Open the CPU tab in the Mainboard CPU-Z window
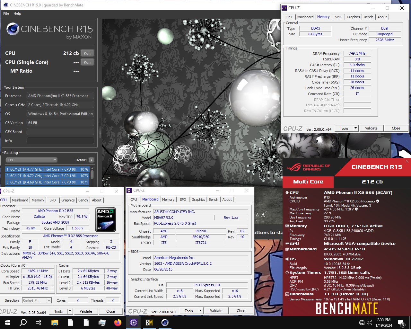The height and width of the screenshot is (329, 411). (134, 200)
